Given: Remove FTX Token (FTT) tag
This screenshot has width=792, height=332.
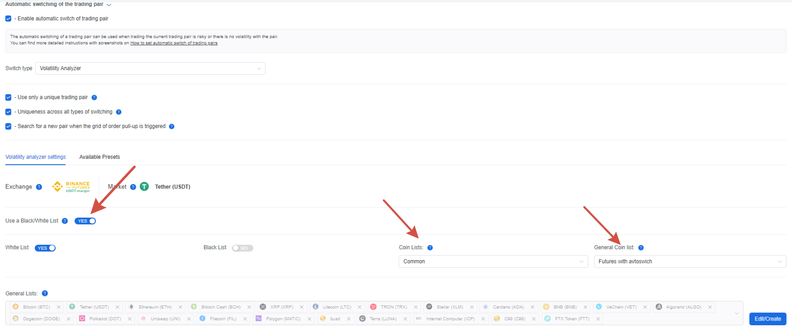Looking at the screenshot, I should [x=598, y=319].
